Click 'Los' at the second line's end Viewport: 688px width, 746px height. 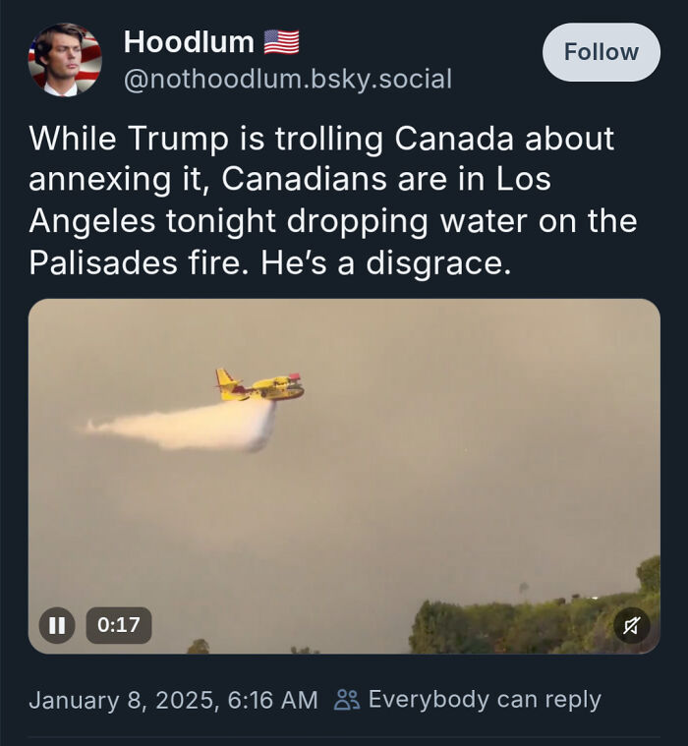click(524, 179)
